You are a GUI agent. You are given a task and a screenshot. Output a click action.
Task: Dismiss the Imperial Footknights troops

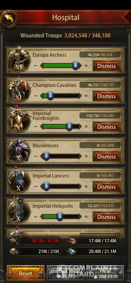point(106,127)
